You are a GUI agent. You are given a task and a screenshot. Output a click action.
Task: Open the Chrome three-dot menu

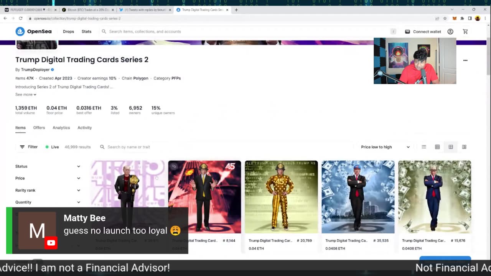(485, 18)
